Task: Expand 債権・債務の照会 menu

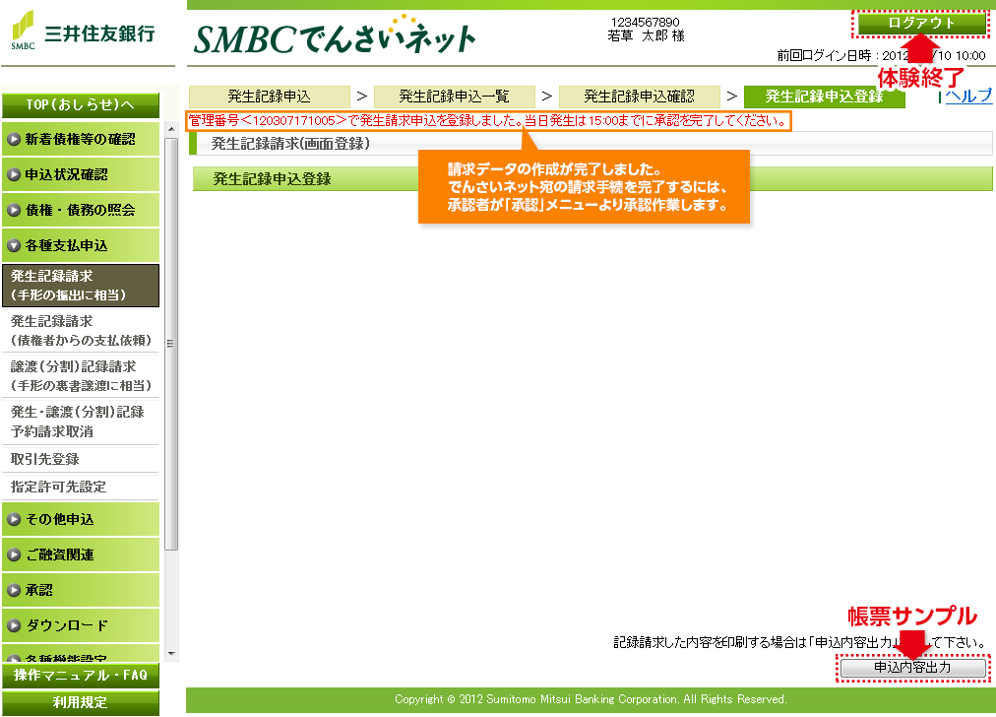Action: pos(81,211)
